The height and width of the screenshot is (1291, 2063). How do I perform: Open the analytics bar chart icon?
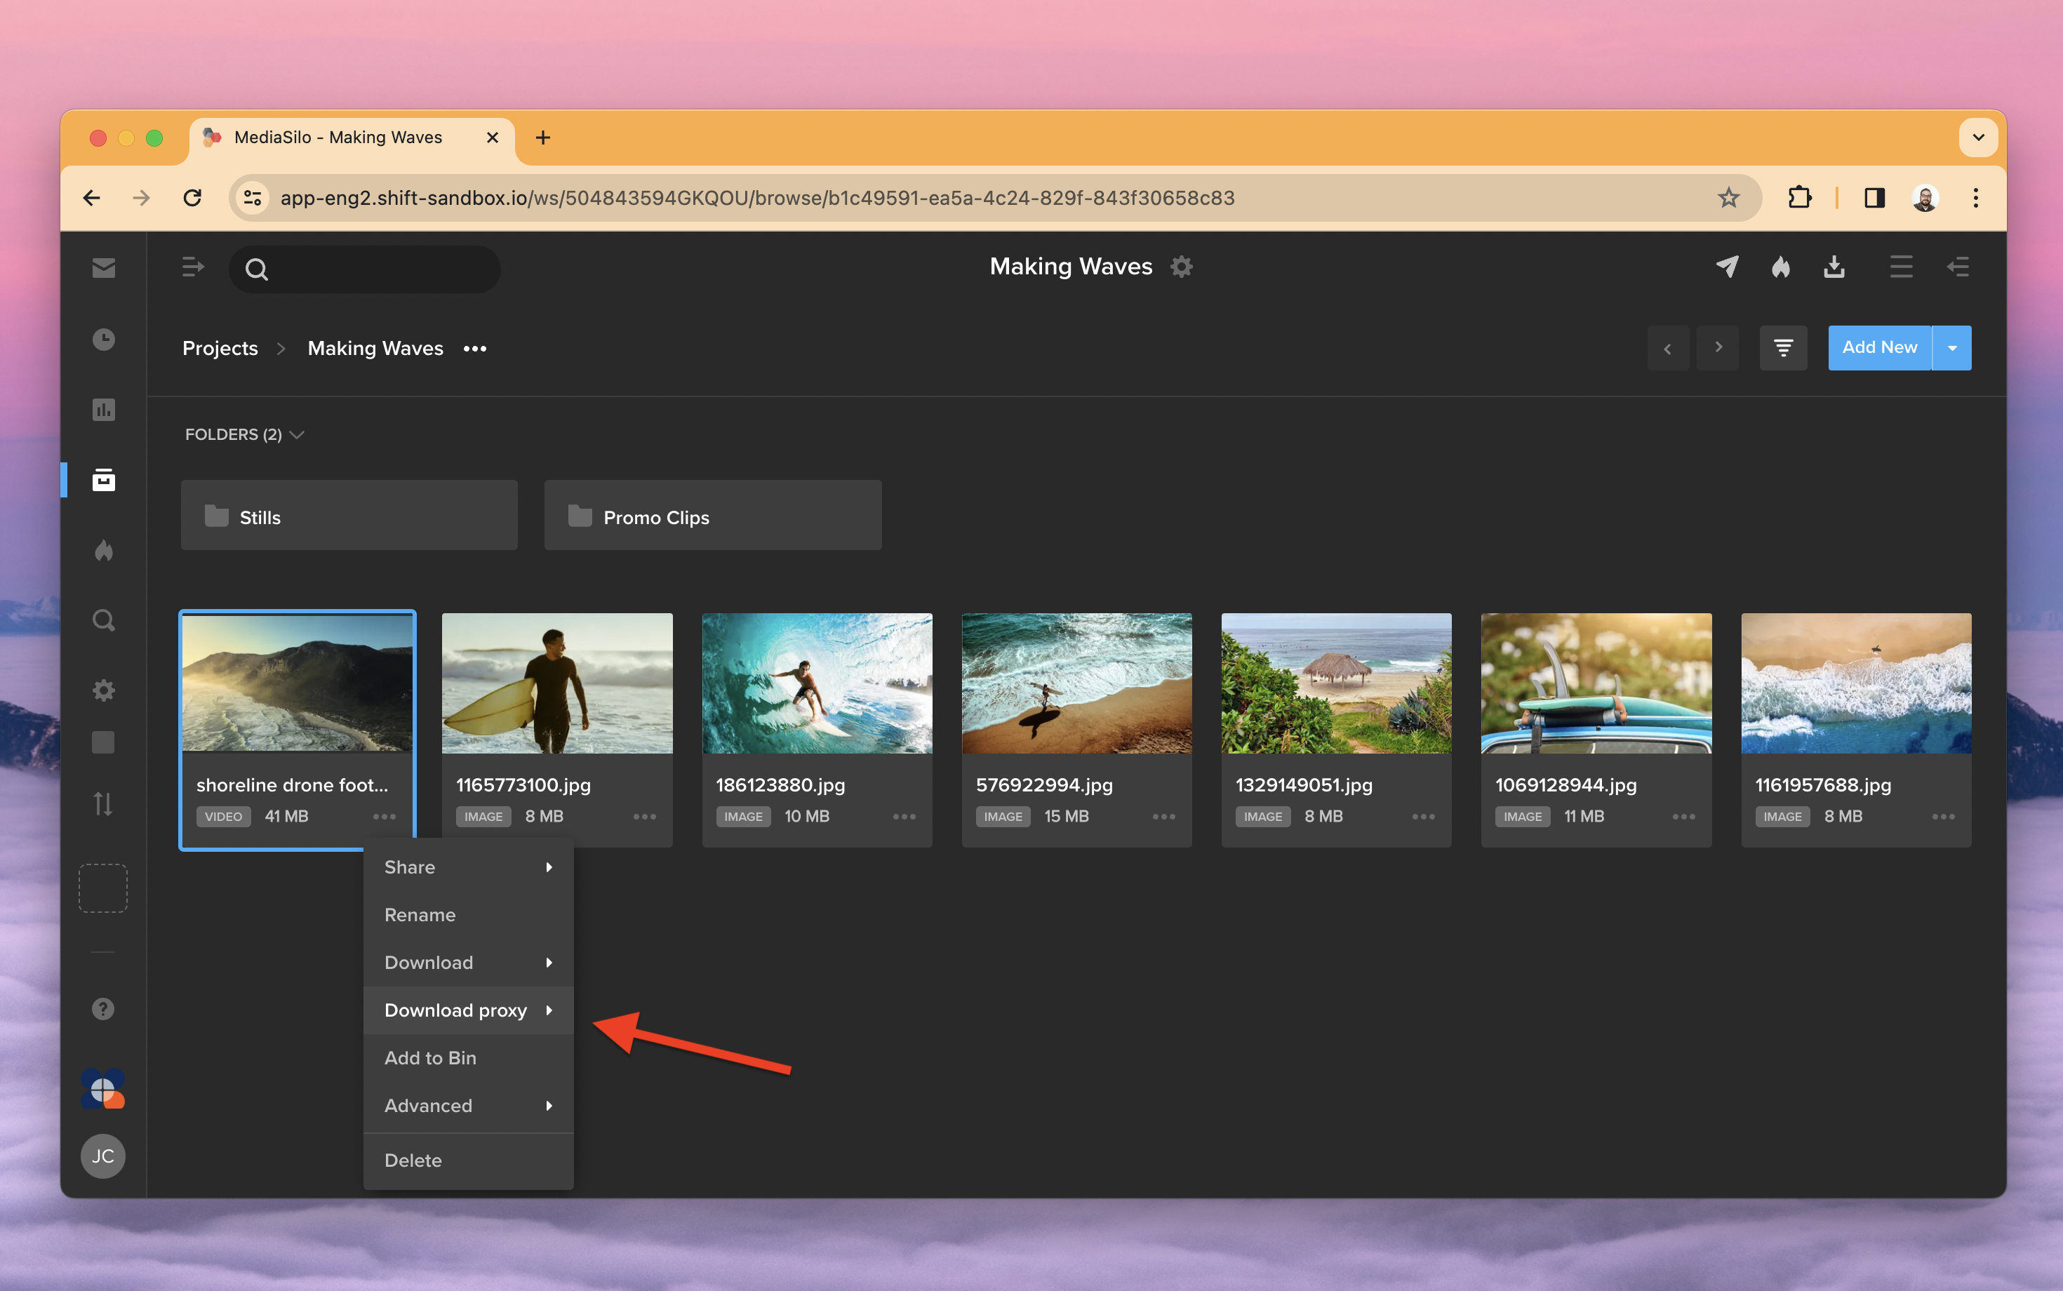(x=103, y=410)
